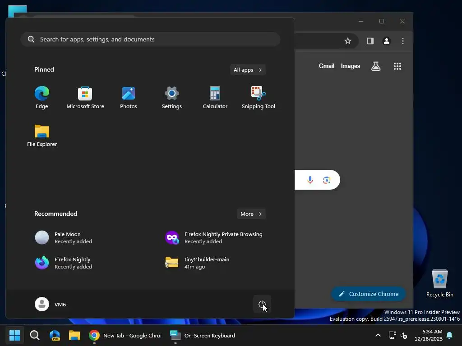Open File Explorer from the taskbar
Screen dimensions: 462x346
coord(74,335)
